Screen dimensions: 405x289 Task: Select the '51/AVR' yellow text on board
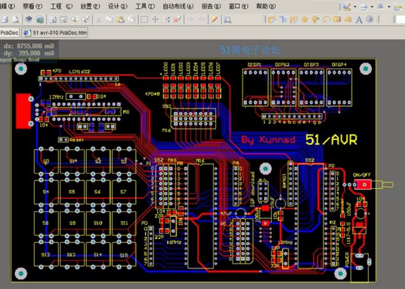[331, 139]
